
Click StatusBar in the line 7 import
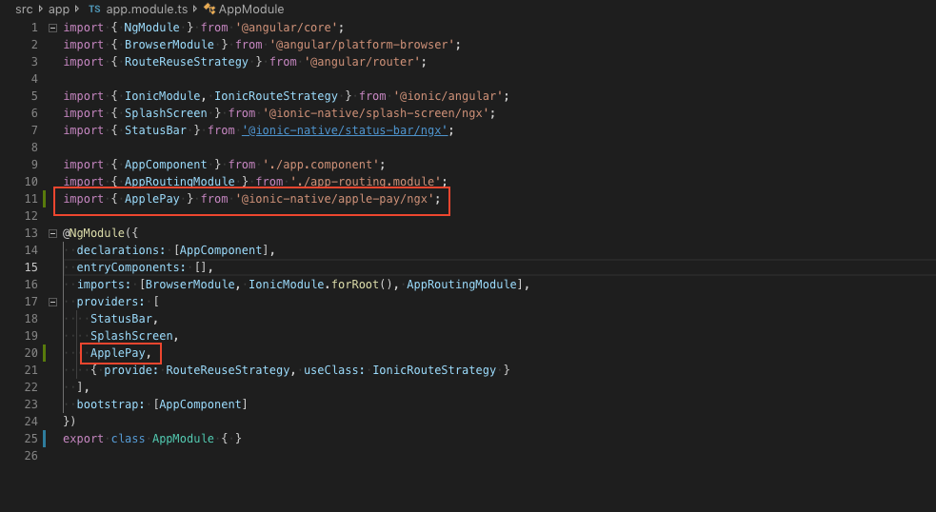(x=155, y=130)
